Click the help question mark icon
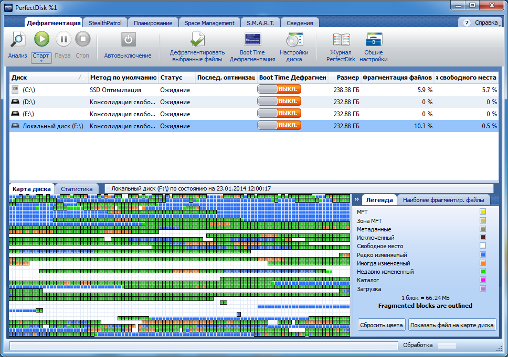Image resolution: width=508 pixels, height=357 pixels. (x=467, y=23)
